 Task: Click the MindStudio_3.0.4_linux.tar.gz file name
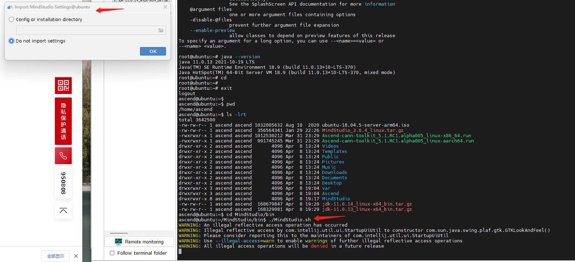pos(363,130)
